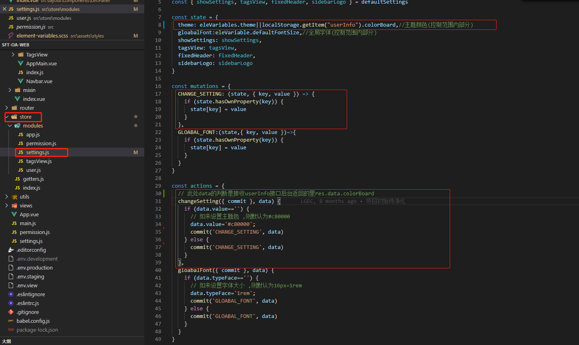Click the npm icon beside package-lock.json
579x345 pixels.
(x=11, y=330)
